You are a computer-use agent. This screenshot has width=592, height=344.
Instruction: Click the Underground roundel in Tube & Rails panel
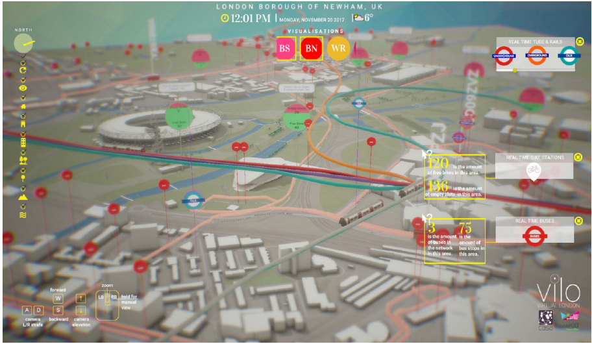coord(504,56)
